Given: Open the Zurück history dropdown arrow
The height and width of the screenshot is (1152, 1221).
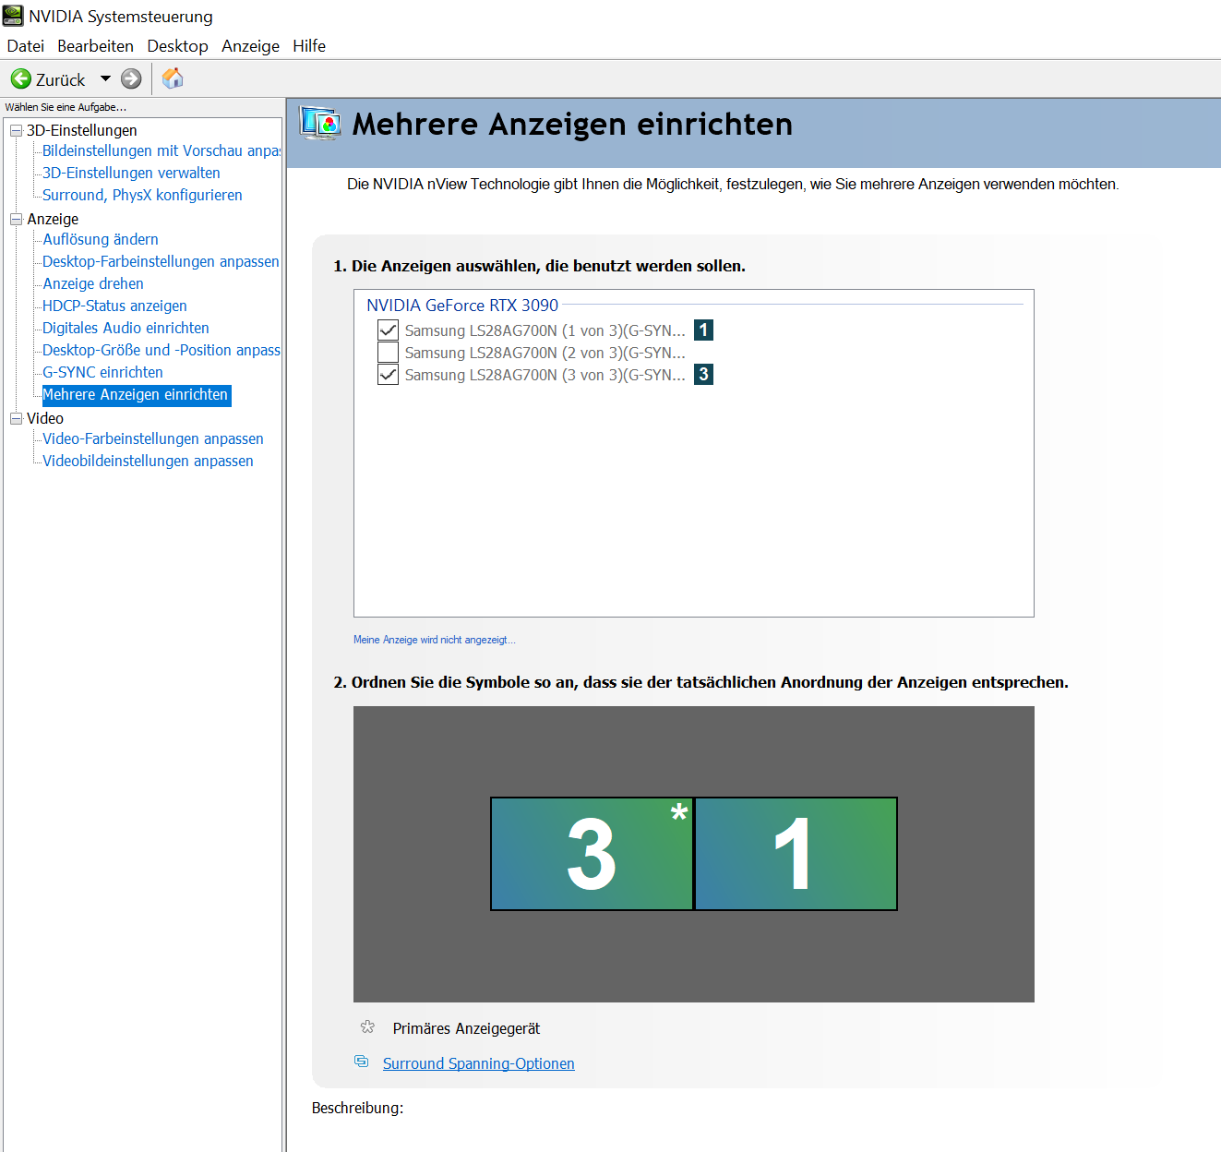Looking at the screenshot, I should 105,79.
